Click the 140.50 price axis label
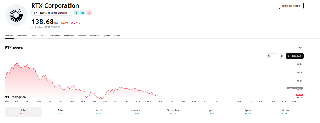Viewport: 320px width, 123px height. coord(299,64)
